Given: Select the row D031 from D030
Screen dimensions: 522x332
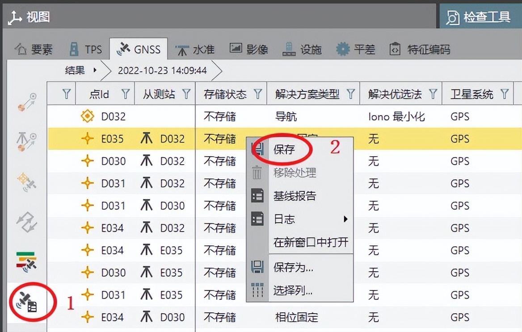Looking at the screenshot, I should coord(284,205).
